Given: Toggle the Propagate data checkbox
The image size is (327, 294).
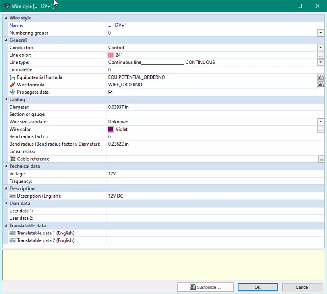Looking at the screenshot, I should 110,92.
